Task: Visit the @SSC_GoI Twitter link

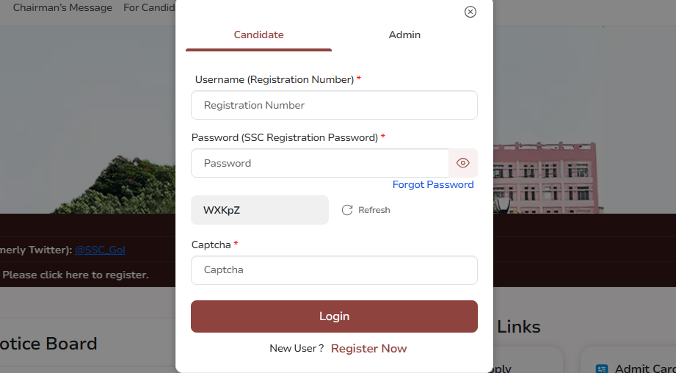Action: [100, 250]
